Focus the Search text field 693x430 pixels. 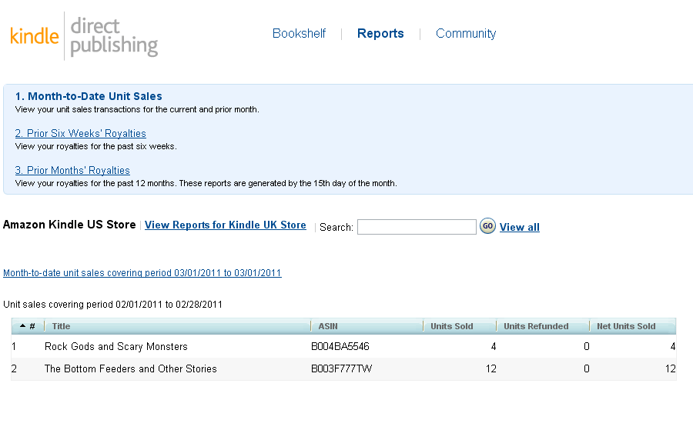tap(417, 227)
